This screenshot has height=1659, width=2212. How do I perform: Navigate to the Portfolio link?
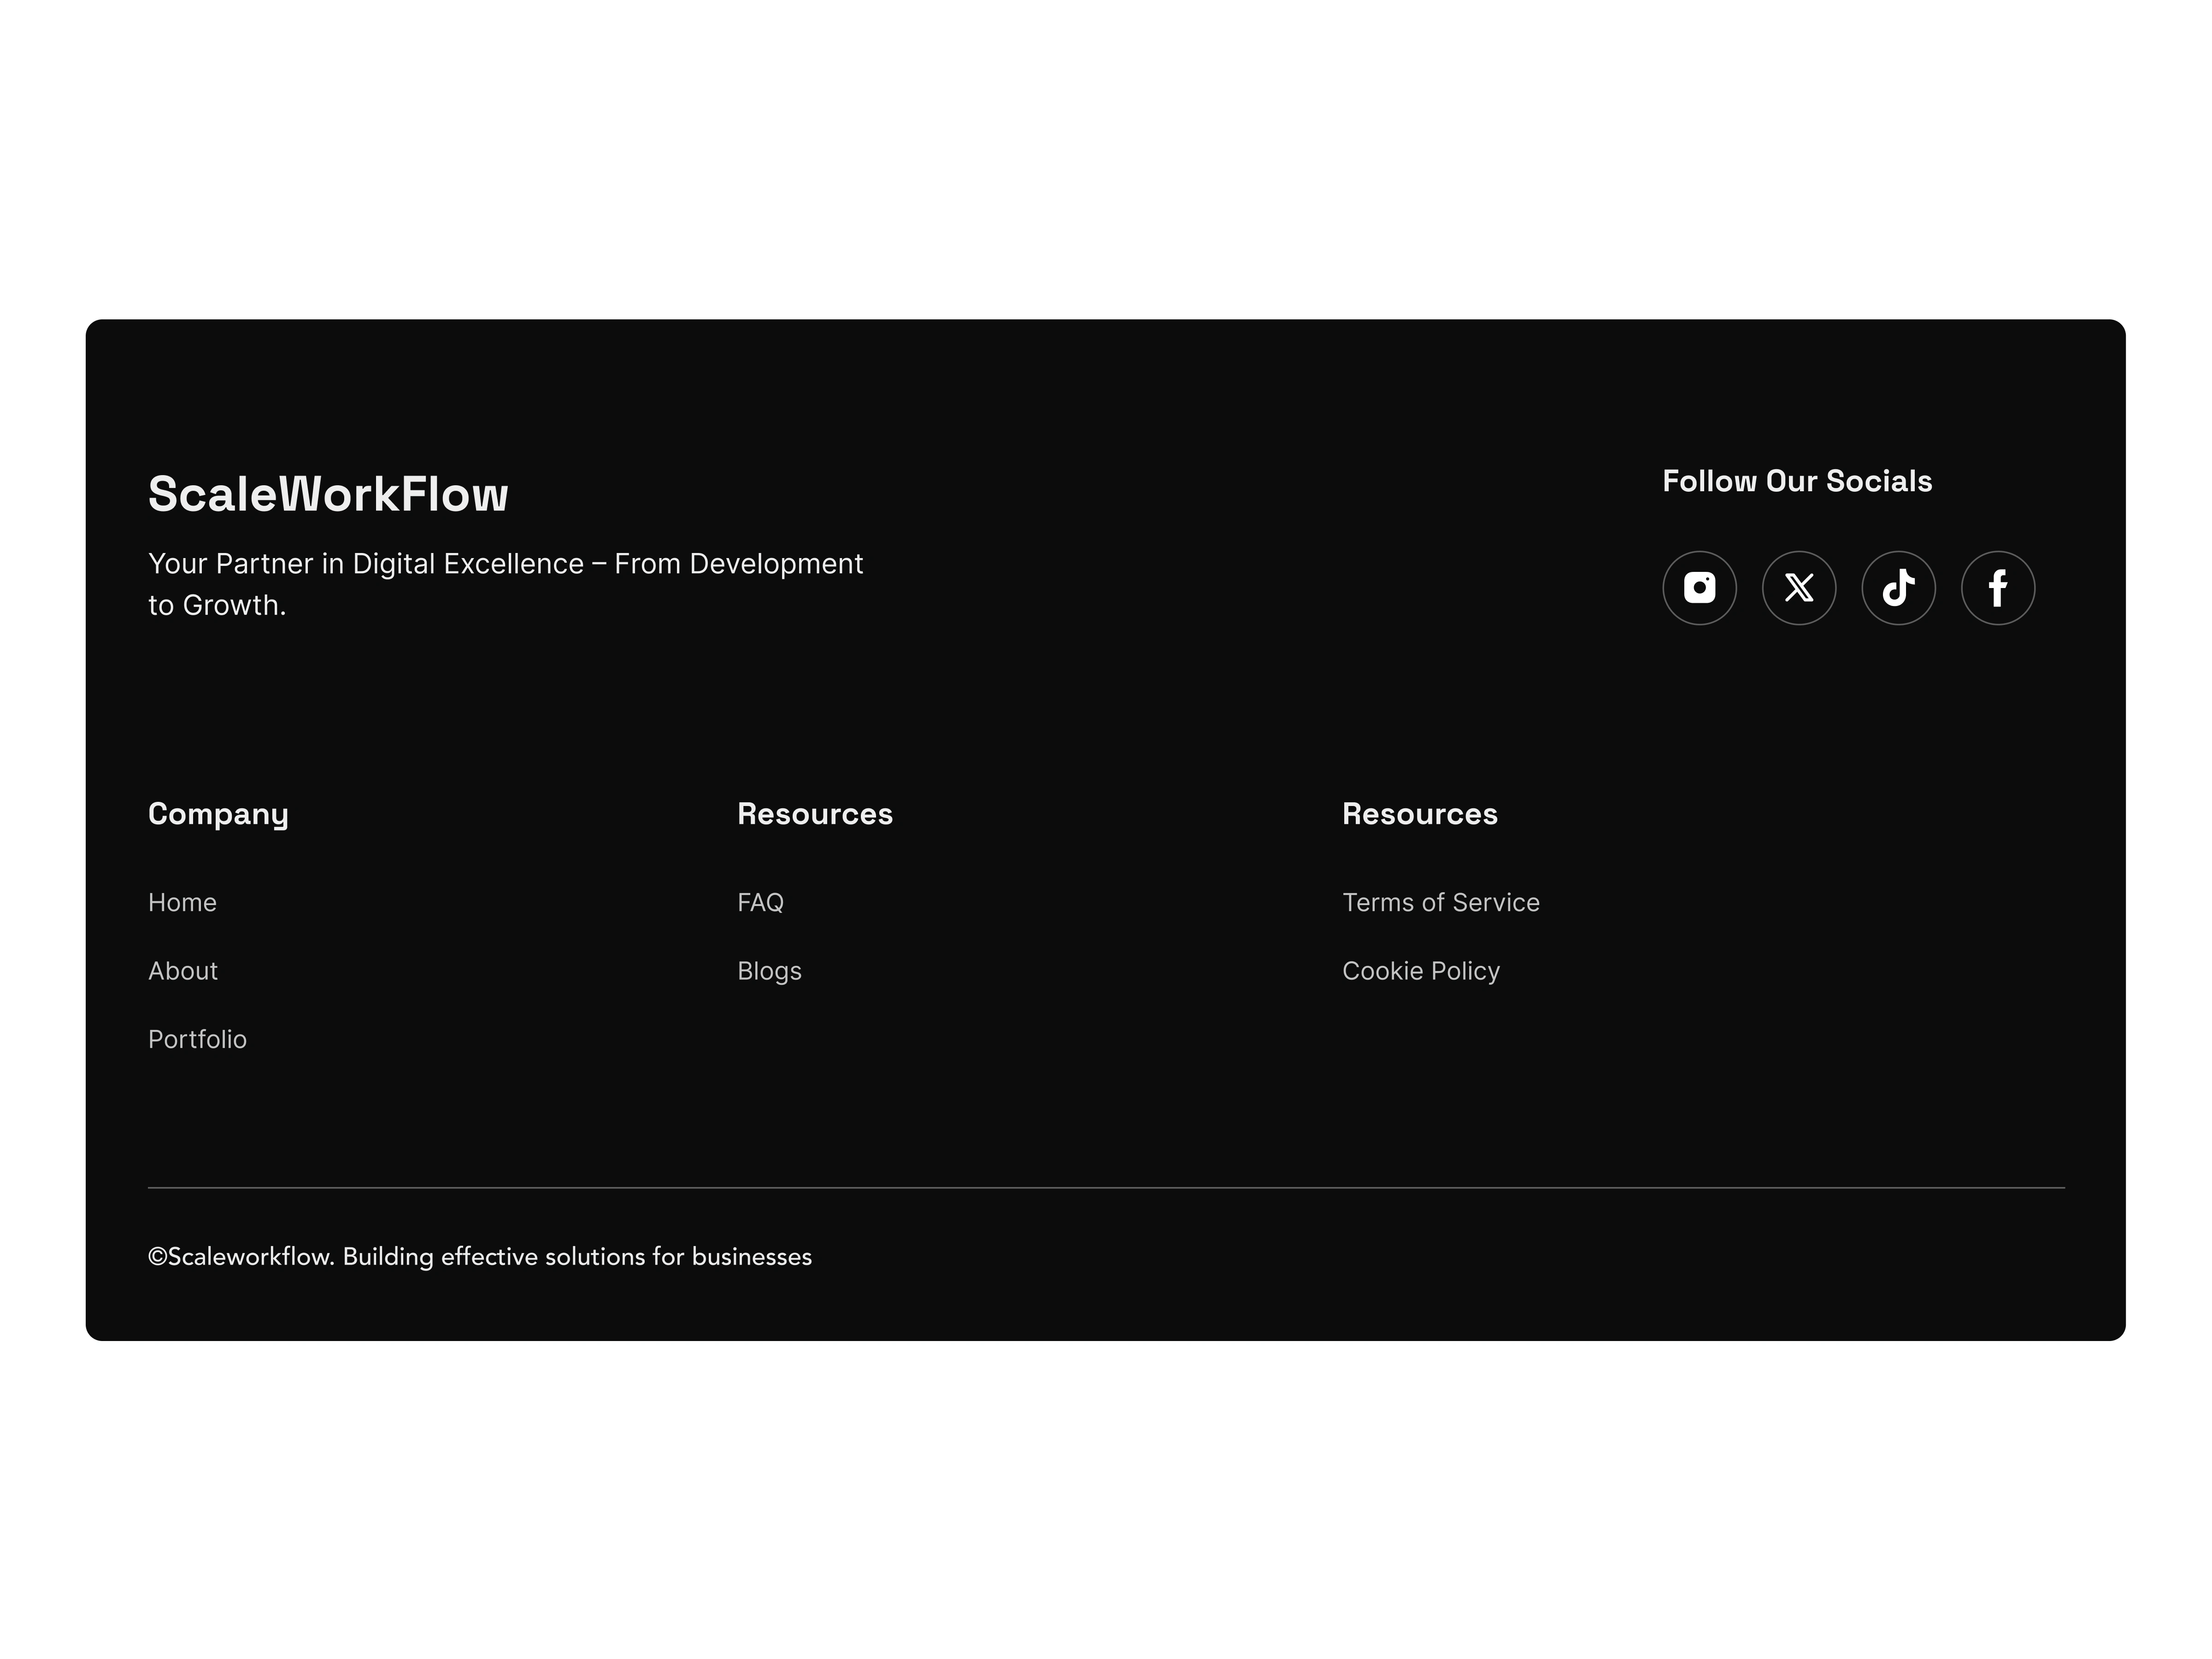click(x=197, y=1039)
